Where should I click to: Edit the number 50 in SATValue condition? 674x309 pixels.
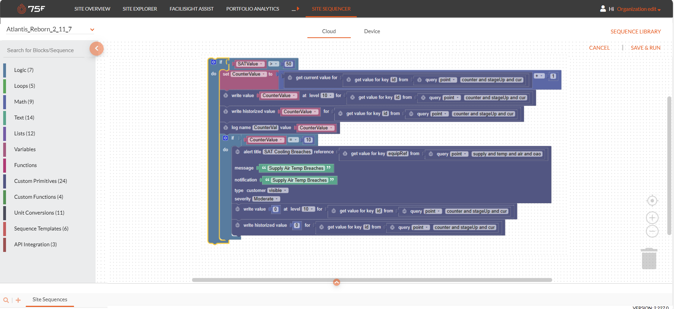(x=289, y=64)
